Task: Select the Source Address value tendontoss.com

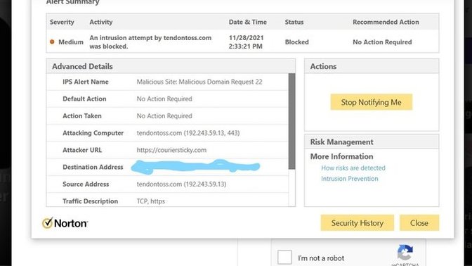Action: pyautogui.click(x=181, y=184)
